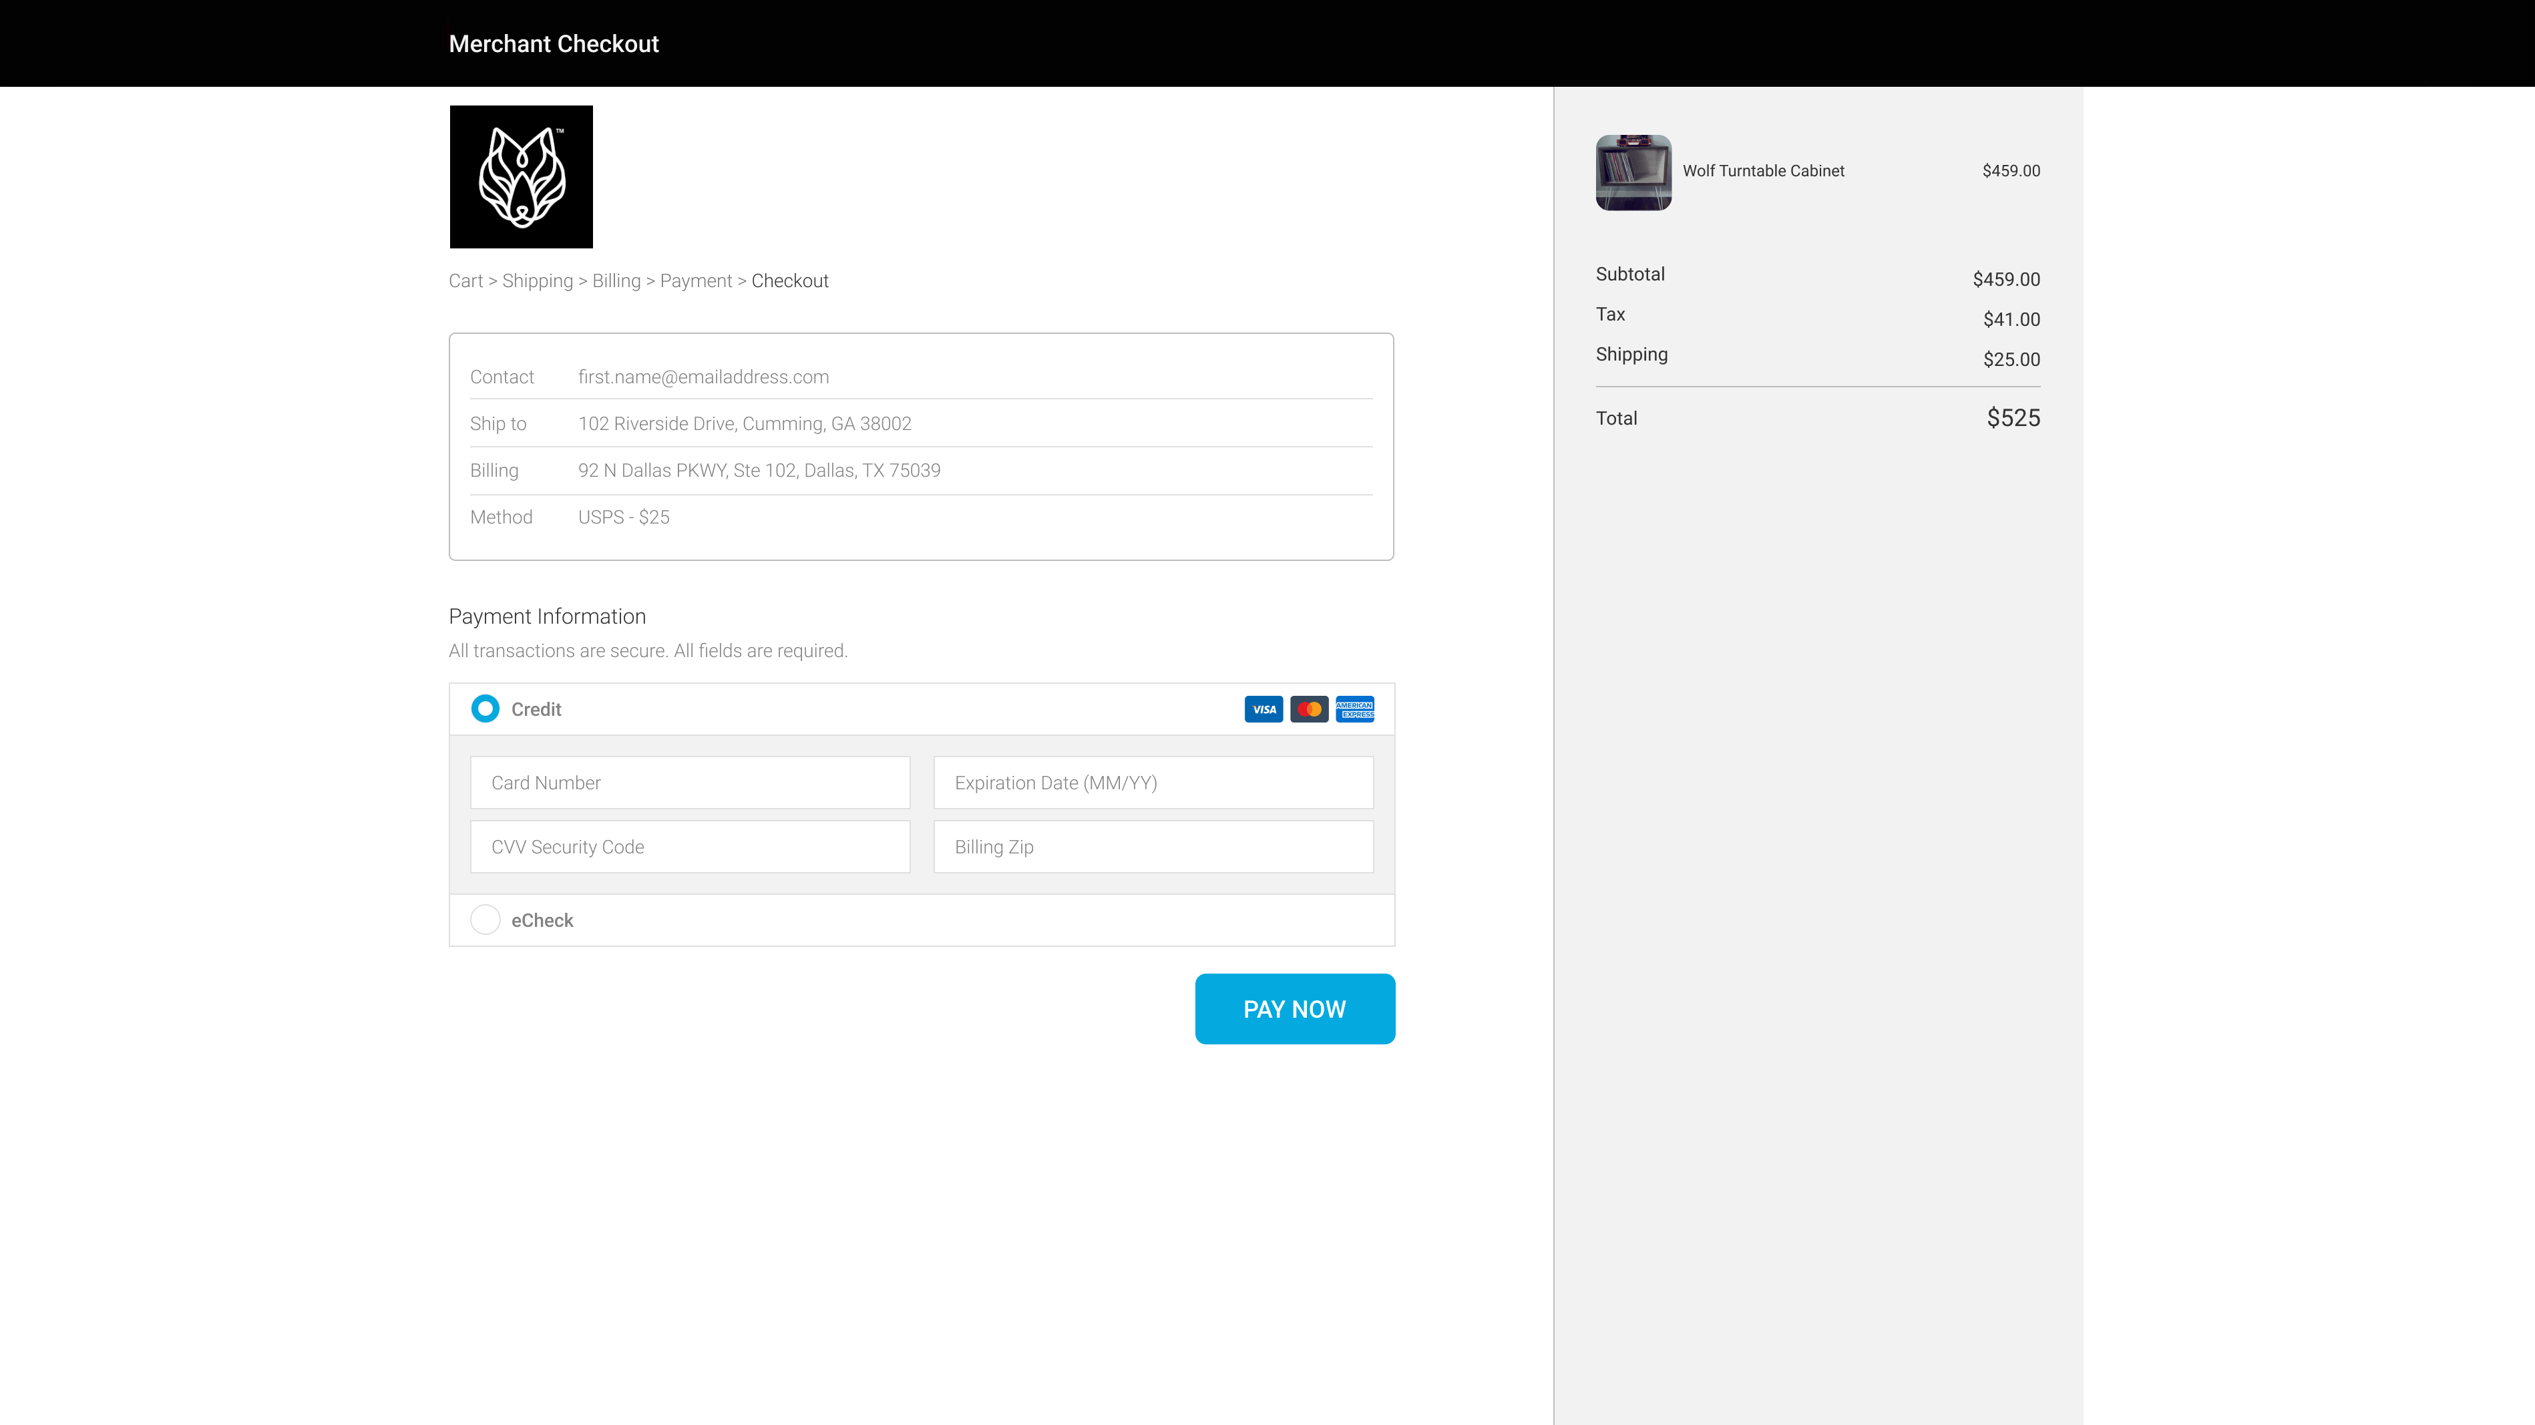Click the contact email first.name@emailaddress.com
Screen dimensions: 2535x1425
click(x=704, y=377)
